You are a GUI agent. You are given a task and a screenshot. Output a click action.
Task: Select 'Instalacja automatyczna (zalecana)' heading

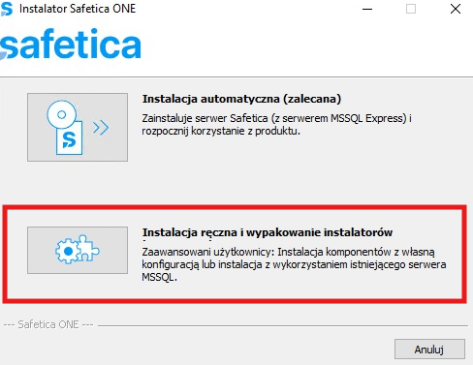(241, 99)
